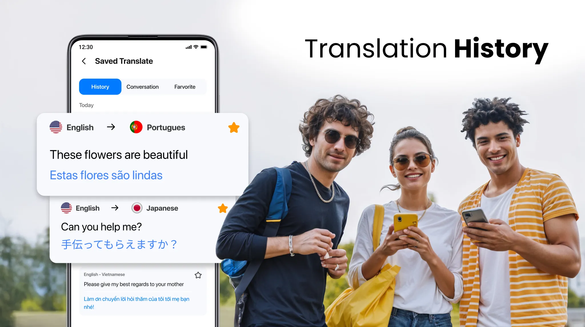Click the Portugues label on first translation
Image resolution: width=585 pixels, height=327 pixels.
pos(166,127)
